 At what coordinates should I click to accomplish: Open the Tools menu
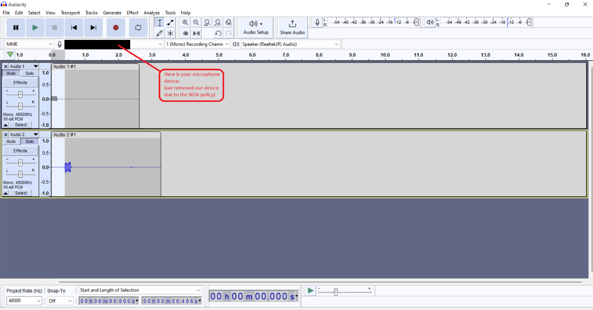click(x=170, y=13)
